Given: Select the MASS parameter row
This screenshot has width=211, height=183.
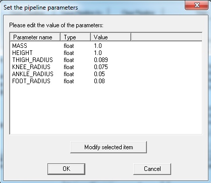Looking at the screenshot, I should 20,46.
